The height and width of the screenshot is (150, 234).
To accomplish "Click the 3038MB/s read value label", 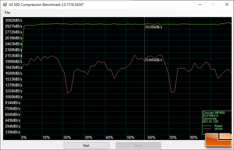I will (x=153, y=27).
